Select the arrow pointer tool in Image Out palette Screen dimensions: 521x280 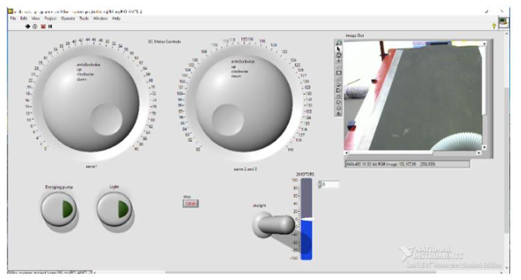click(x=339, y=49)
